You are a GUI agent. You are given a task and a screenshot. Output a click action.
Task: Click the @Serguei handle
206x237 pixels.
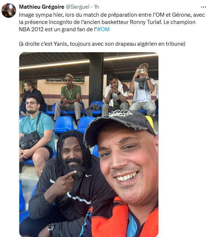(x=77, y=7)
